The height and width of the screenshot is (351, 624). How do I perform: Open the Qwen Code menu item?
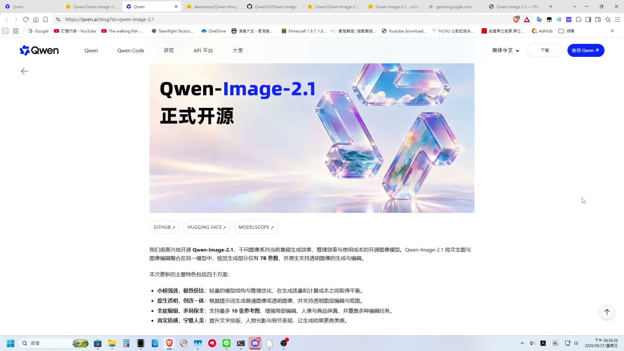click(x=131, y=50)
